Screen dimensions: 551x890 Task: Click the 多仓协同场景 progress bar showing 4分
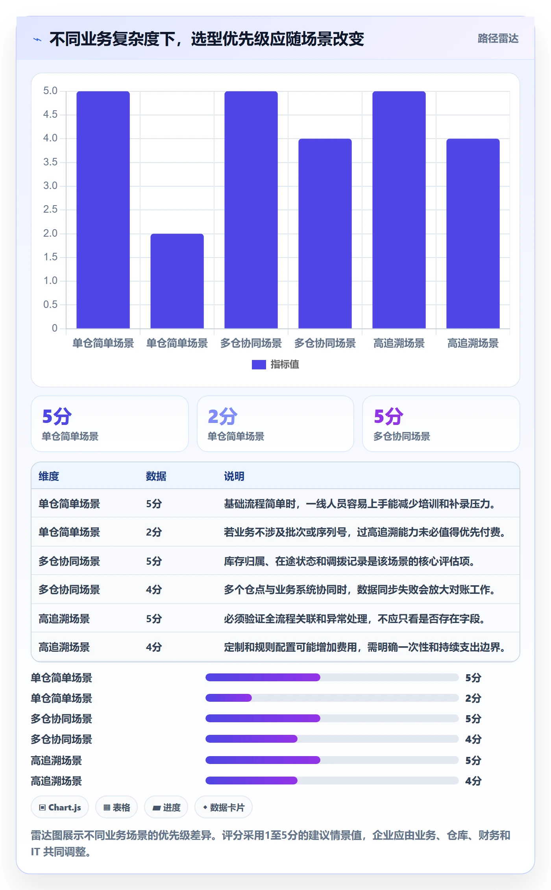point(332,739)
